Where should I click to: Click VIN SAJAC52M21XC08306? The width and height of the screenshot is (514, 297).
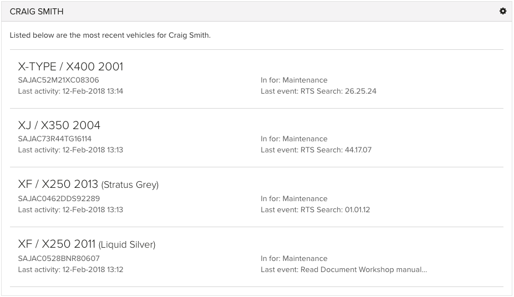(58, 80)
